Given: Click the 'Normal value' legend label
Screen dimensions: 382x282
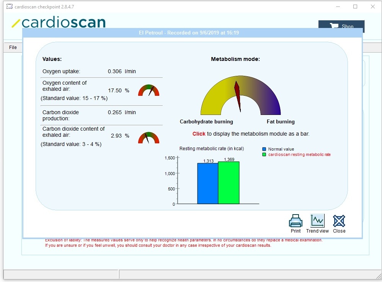Looking at the screenshot, I should tap(281, 149).
